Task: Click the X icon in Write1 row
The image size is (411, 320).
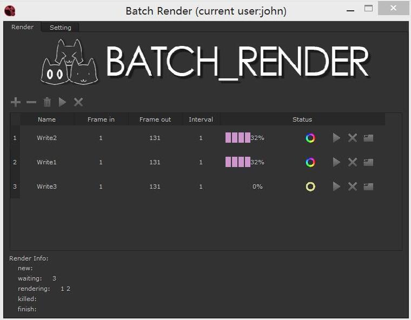Action: [353, 162]
